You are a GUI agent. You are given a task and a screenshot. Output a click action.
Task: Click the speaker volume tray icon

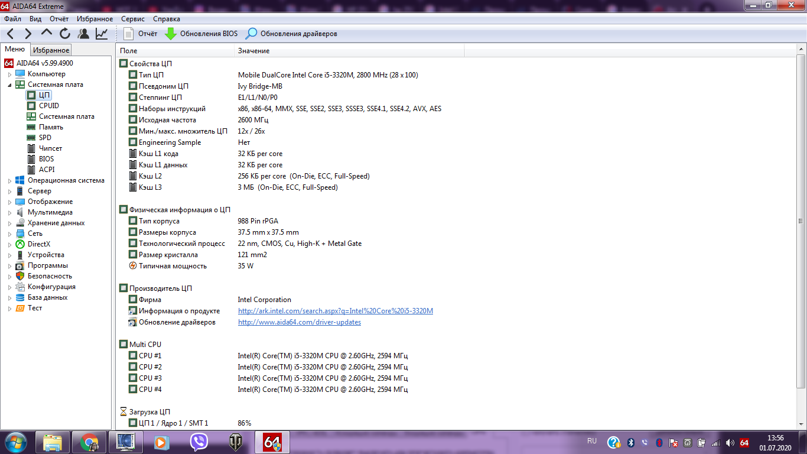(730, 443)
